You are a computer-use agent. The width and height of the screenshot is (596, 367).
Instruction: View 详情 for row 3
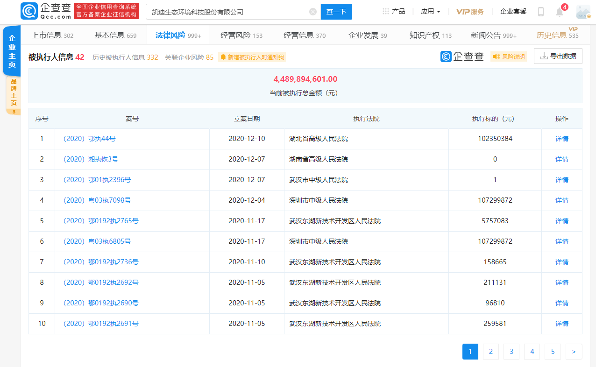(562, 180)
